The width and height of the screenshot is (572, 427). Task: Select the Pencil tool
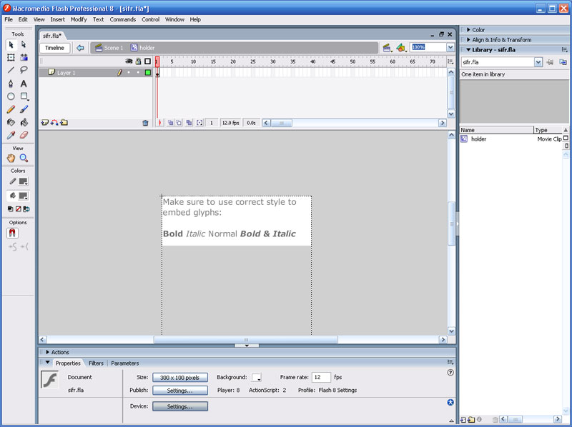tap(11, 109)
